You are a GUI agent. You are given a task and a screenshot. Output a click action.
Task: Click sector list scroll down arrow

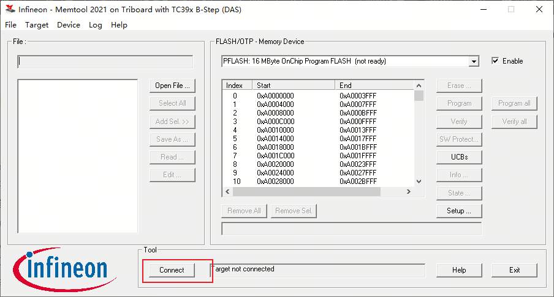(419, 182)
